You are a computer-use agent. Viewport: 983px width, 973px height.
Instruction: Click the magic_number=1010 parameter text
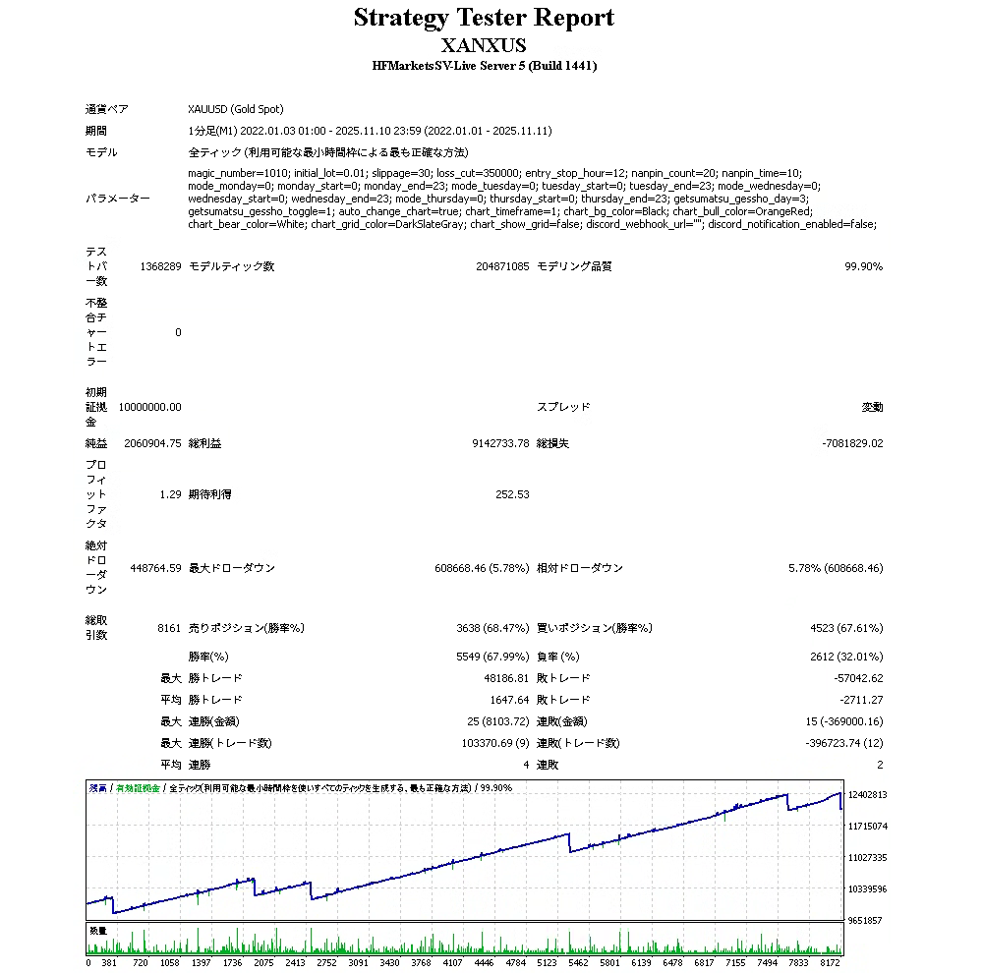[238, 172]
